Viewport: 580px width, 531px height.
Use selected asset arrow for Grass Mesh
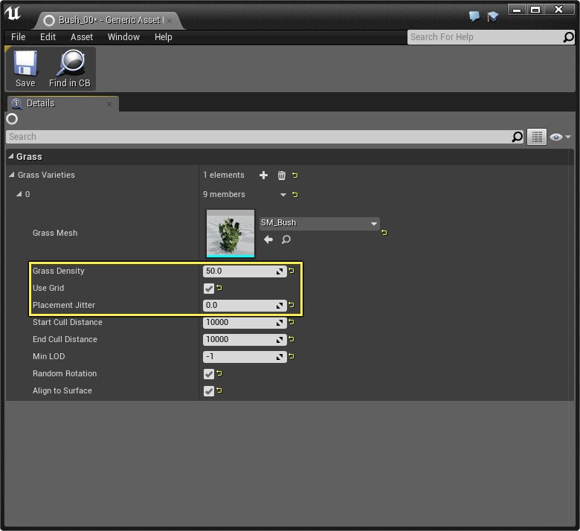pos(268,239)
